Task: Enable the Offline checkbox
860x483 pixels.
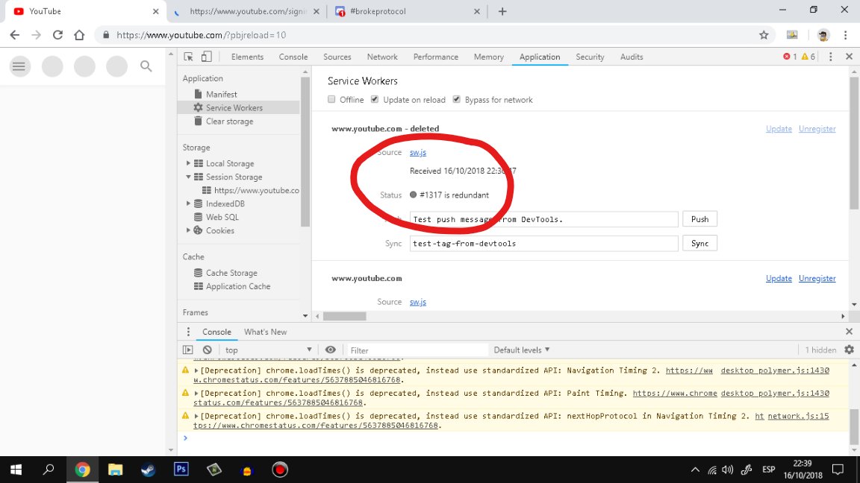Action: pyautogui.click(x=331, y=99)
